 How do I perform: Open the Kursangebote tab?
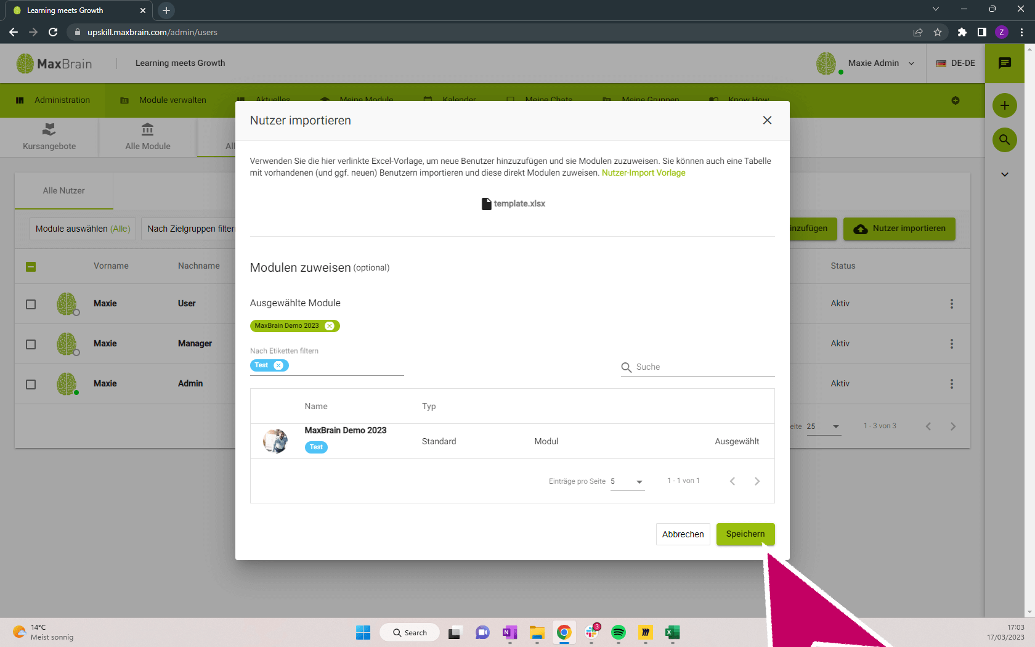[49, 137]
